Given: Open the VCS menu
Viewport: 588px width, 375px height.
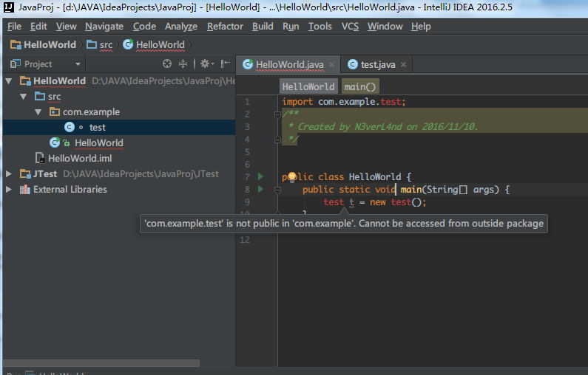Looking at the screenshot, I should click(350, 26).
